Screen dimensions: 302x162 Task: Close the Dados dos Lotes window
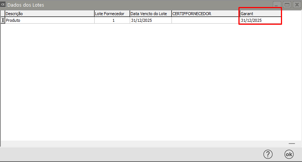296,5
